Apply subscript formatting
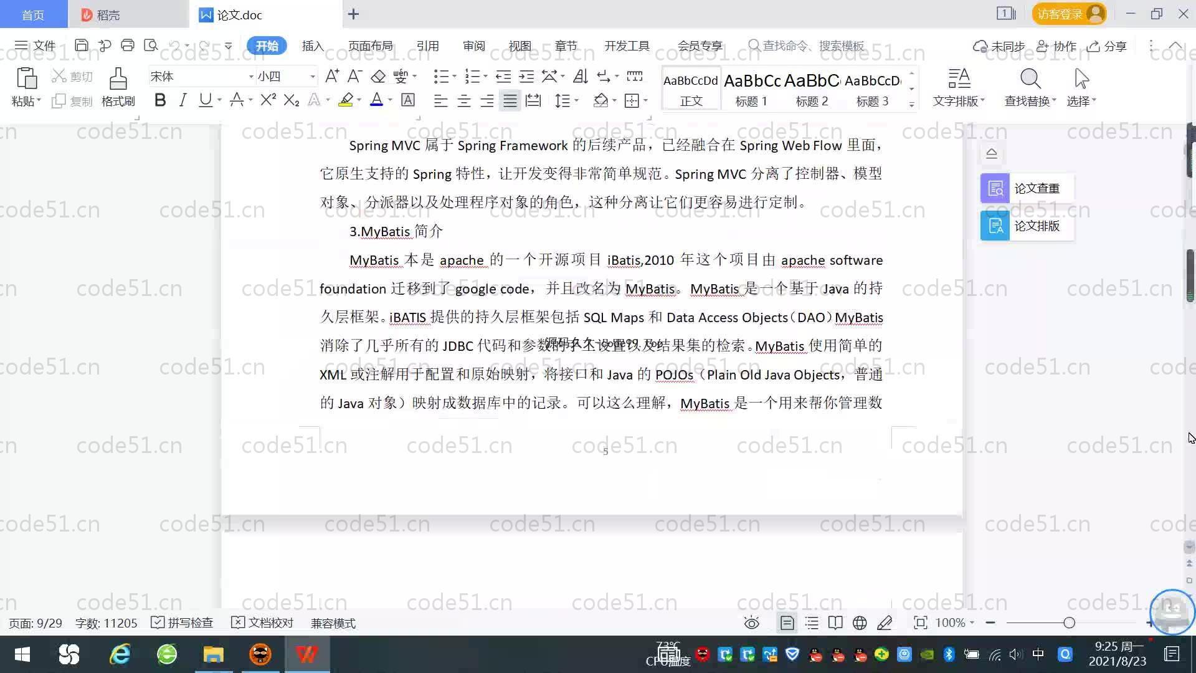The image size is (1196, 673). (292, 100)
